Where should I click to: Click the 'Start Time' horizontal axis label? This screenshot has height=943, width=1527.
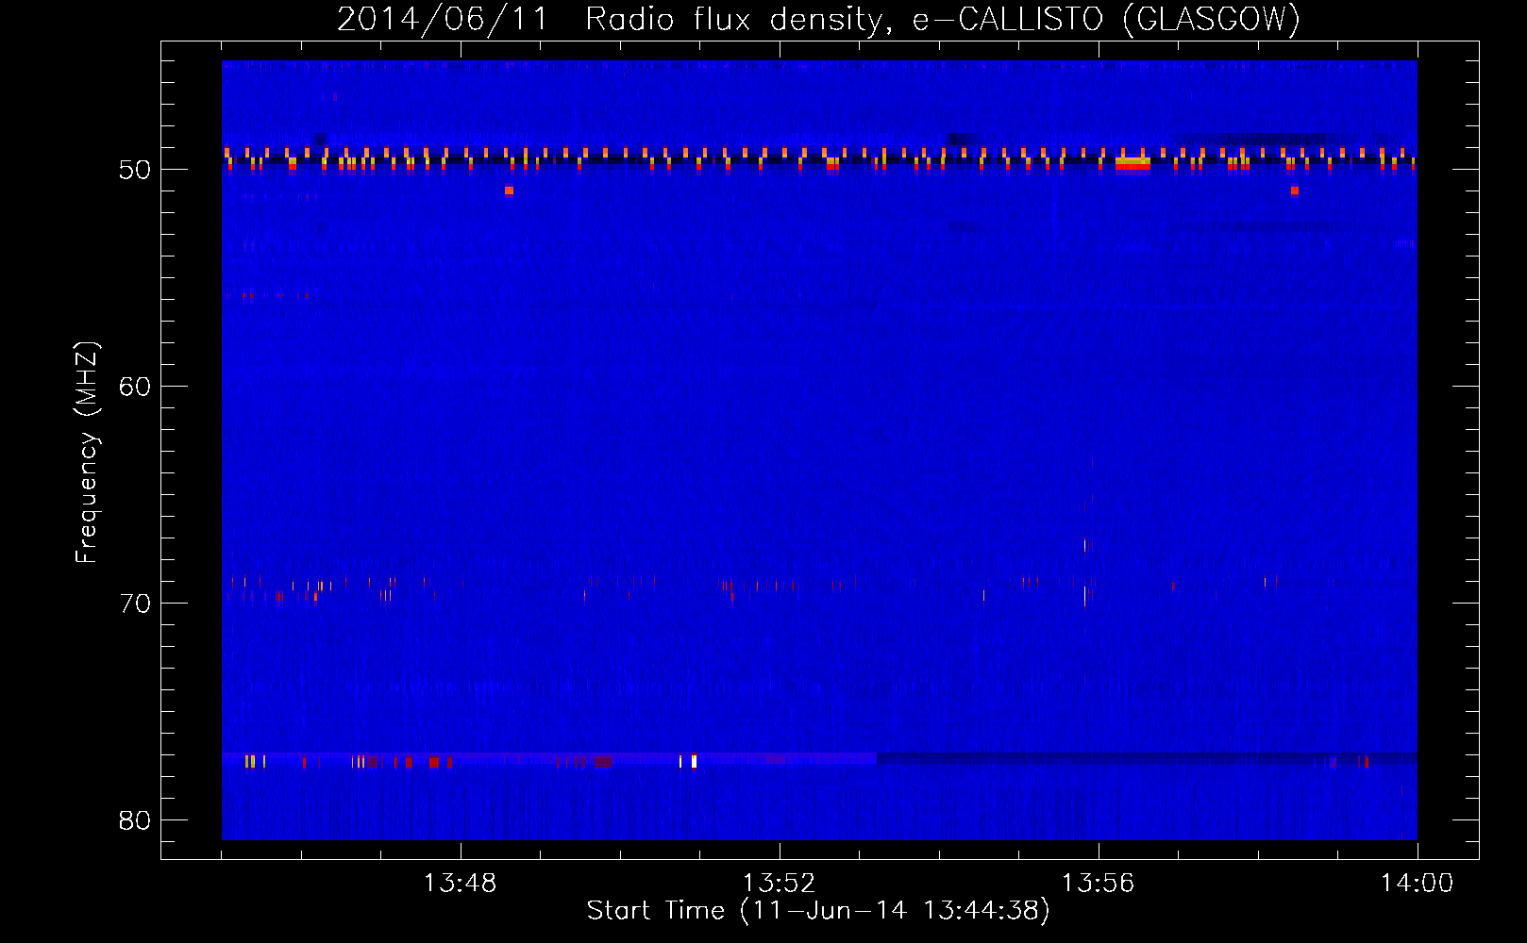[x=817, y=911]
